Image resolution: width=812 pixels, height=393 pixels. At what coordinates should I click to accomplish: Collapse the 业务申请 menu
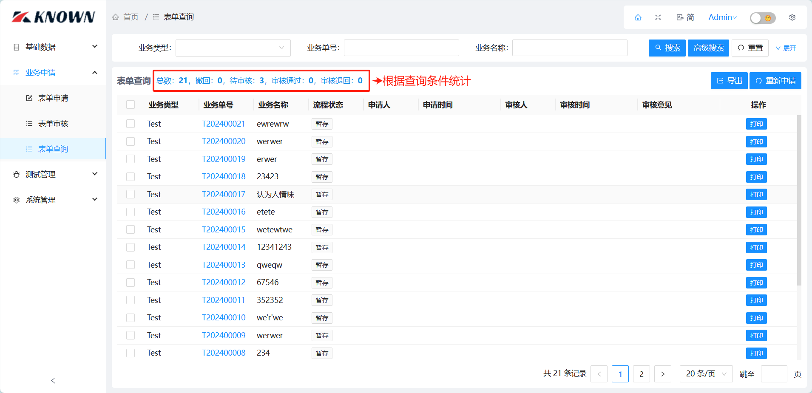click(95, 72)
